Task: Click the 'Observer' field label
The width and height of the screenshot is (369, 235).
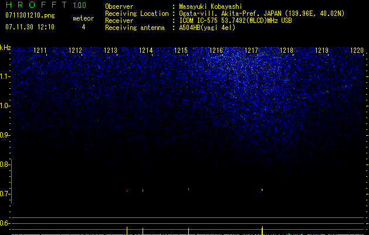Action: tap(119, 6)
